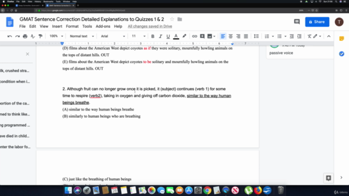The image size is (349, 196).
Task: Click the numbered list icon
Action: tap(267, 36)
